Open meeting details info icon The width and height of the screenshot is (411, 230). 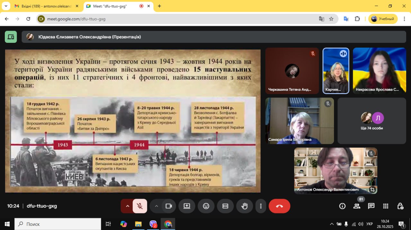click(342, 206)
